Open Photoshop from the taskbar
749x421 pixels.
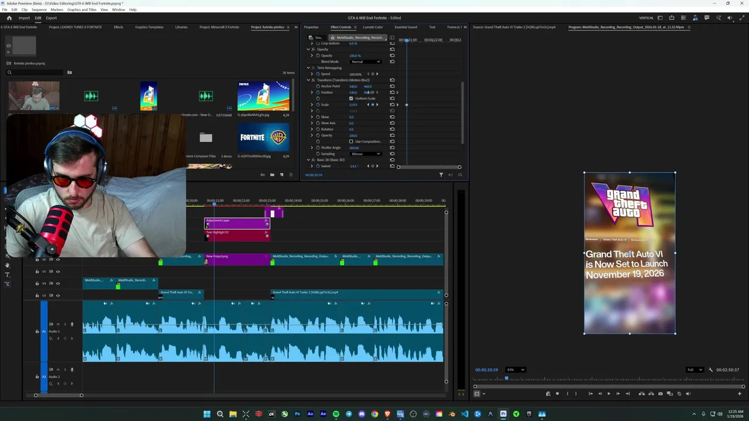pos(297,414)
